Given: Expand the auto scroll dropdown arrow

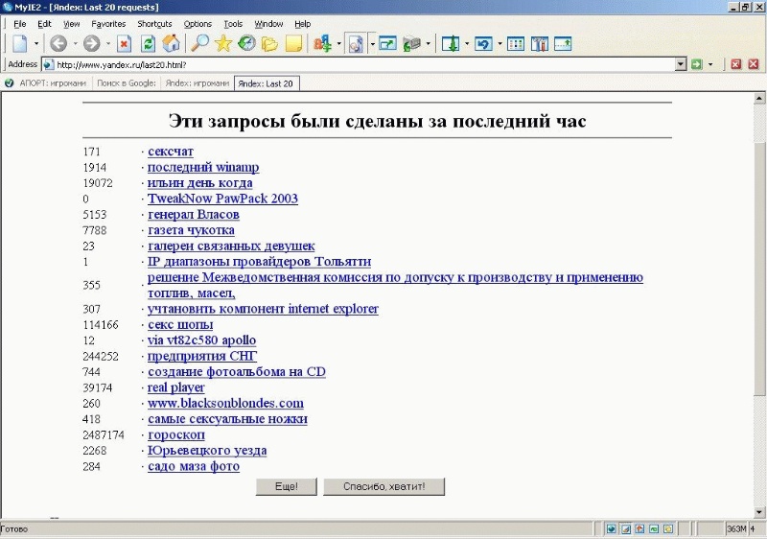Looking at the screenshot, I should coord(467,44).
